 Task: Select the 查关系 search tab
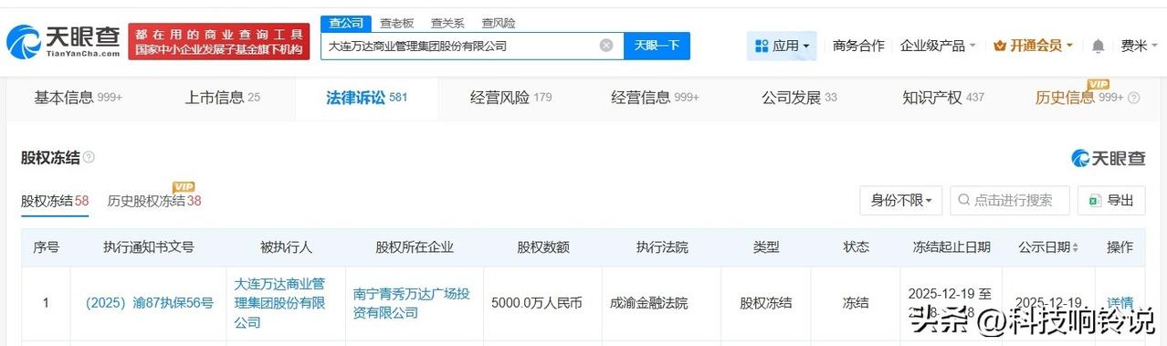tap(447, 23)
